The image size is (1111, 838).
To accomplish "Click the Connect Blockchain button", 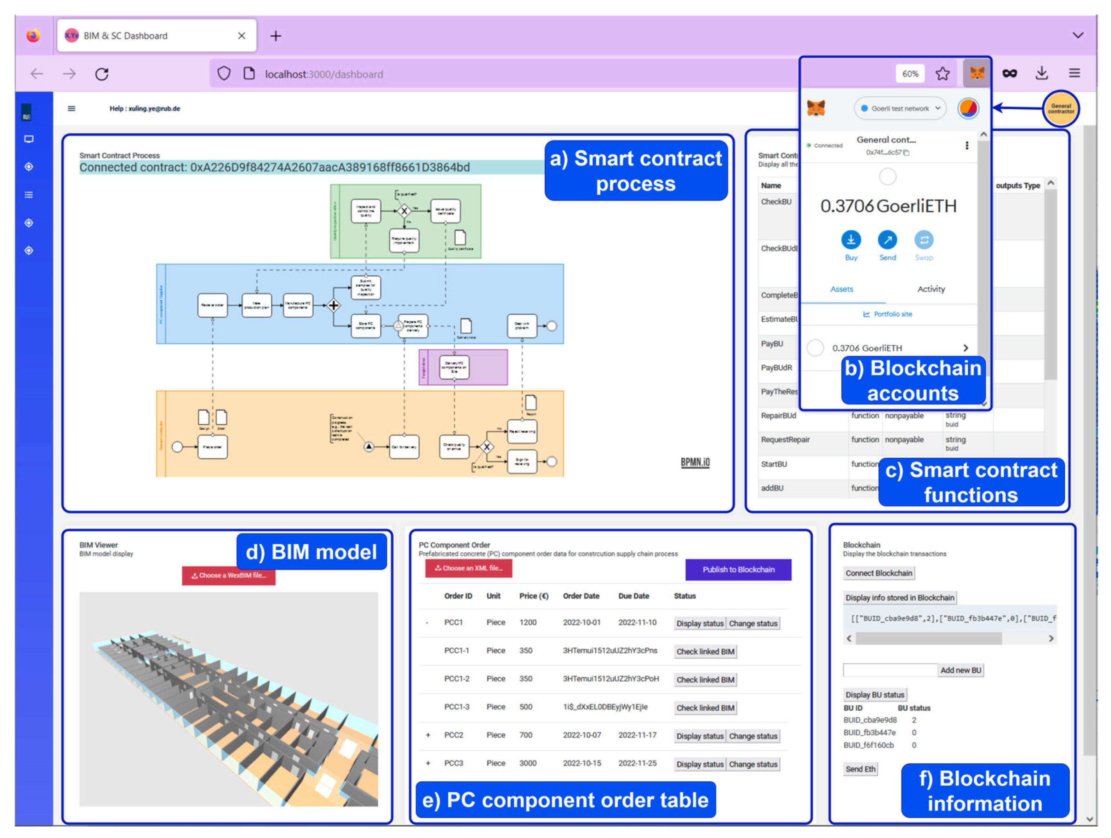I will [x=878, y=573].
